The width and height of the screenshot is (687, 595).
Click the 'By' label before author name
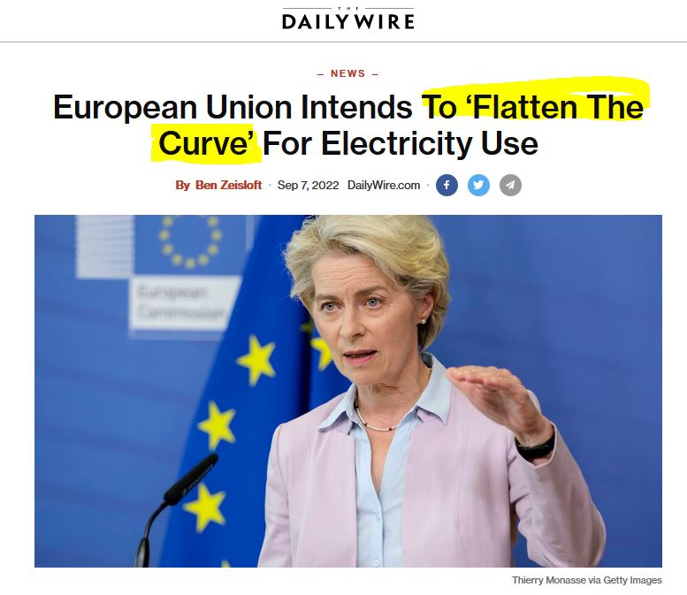(x=183, y=185)
